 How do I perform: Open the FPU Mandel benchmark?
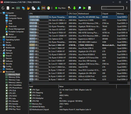[x=13, y=101]
